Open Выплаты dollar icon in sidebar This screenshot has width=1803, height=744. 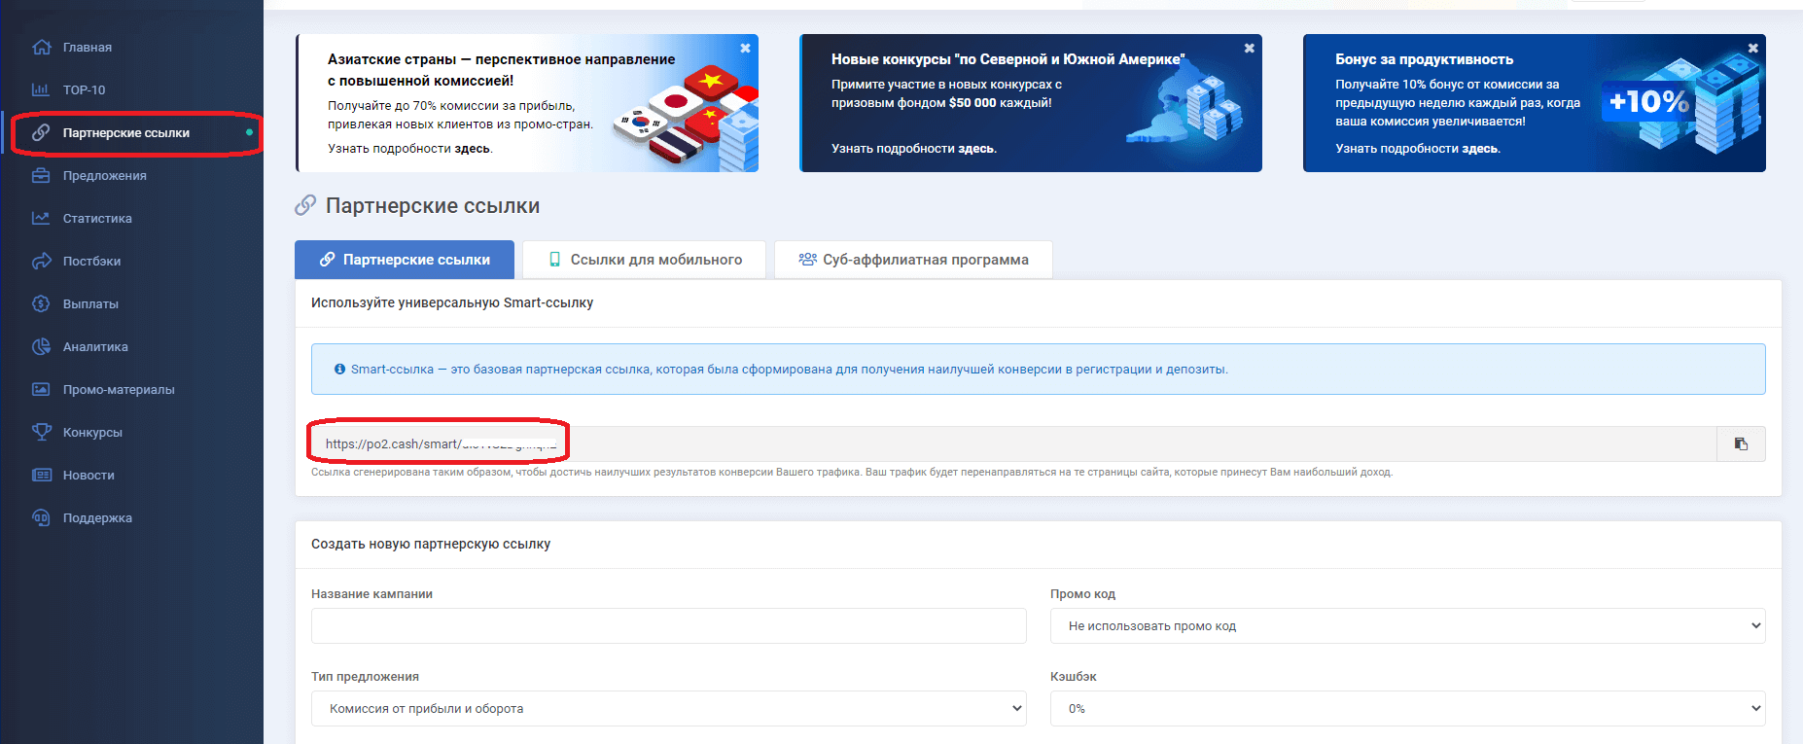tap(41, 303)
